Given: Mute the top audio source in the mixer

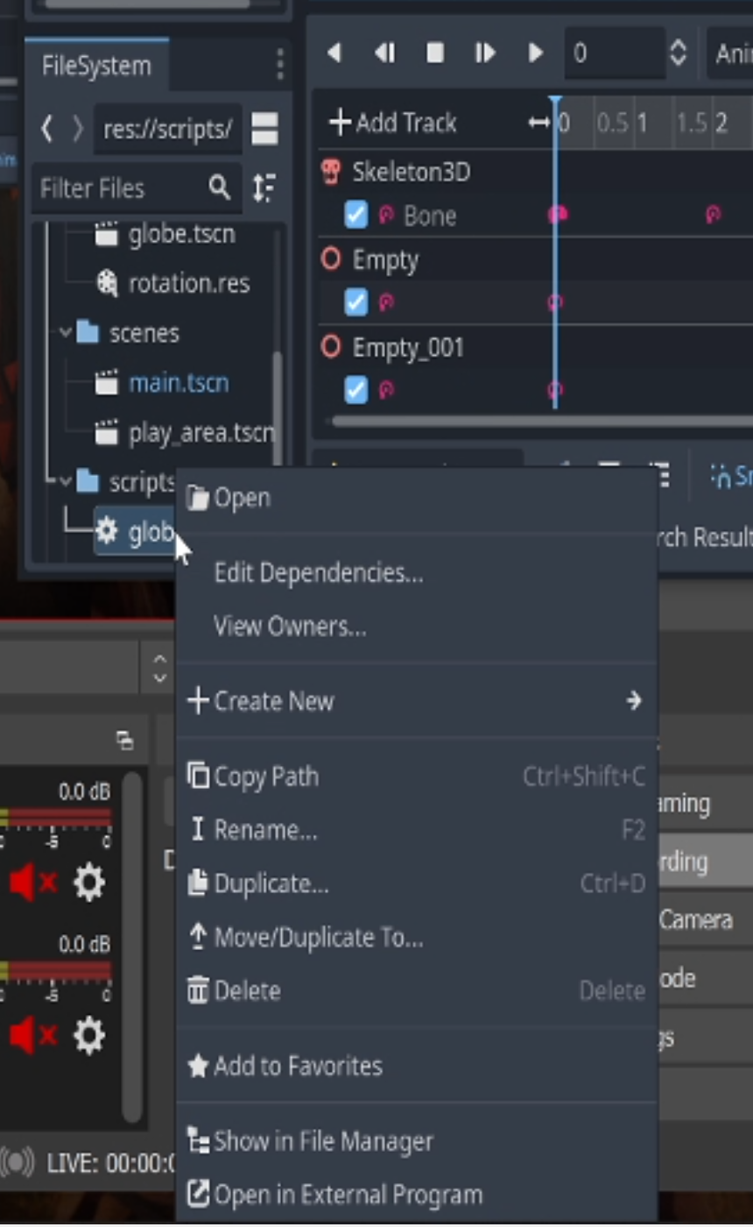Looking at the screenshot, I should pyautogui.click(x=35, y=882).
